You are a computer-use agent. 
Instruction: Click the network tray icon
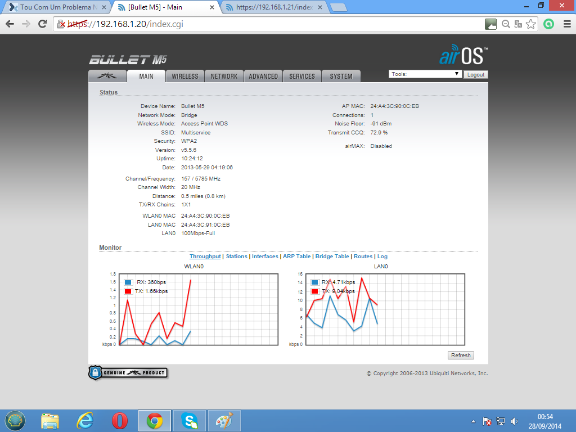click(x=500, y=421)
